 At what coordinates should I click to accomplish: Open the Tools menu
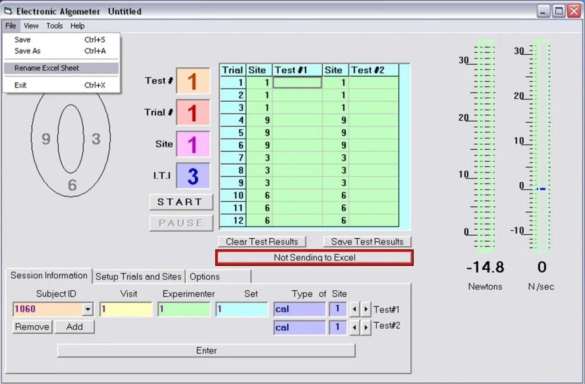(54, 26)
